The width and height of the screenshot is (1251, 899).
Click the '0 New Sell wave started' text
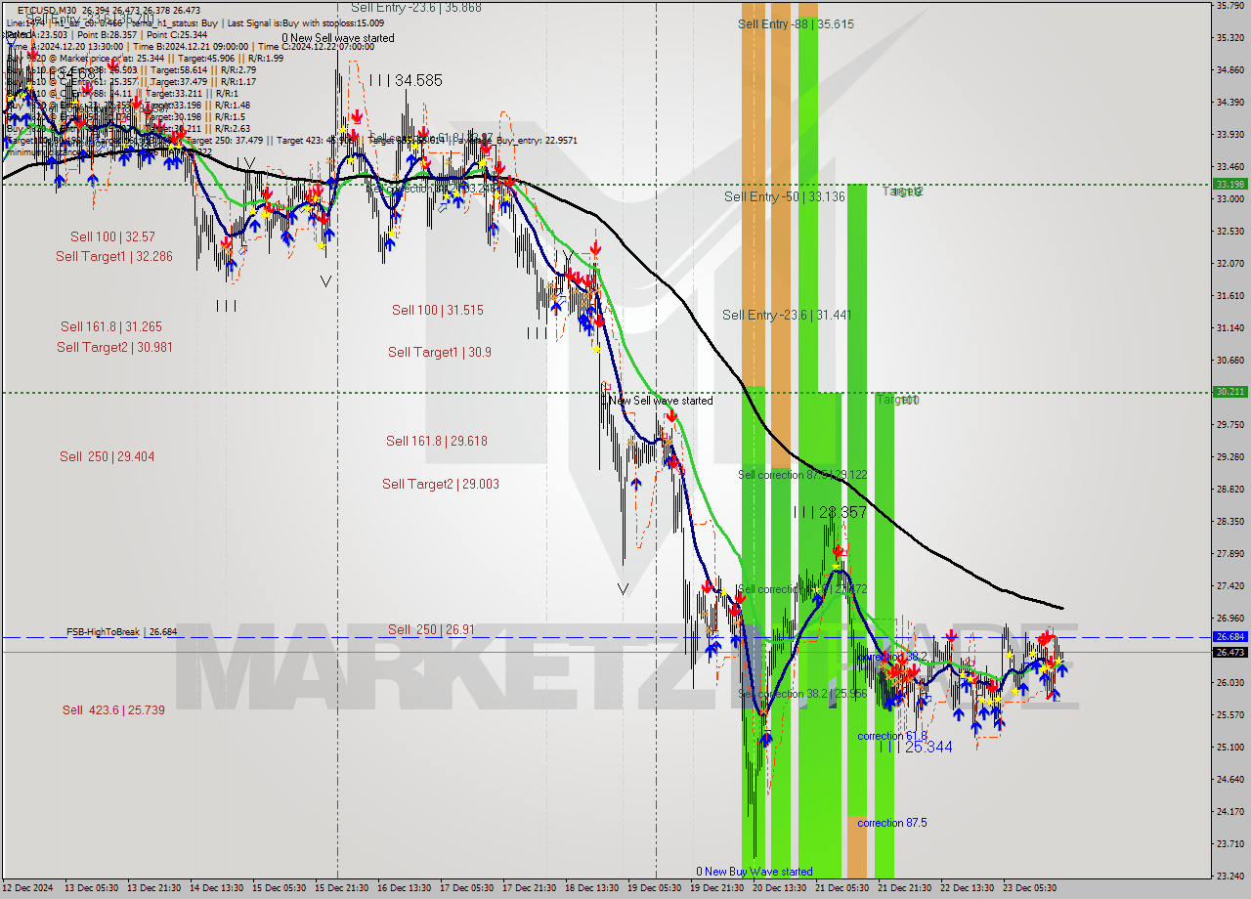point(338,38)
